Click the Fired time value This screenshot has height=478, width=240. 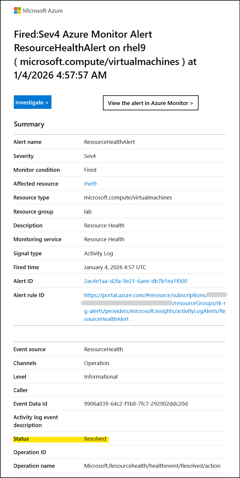115,267
